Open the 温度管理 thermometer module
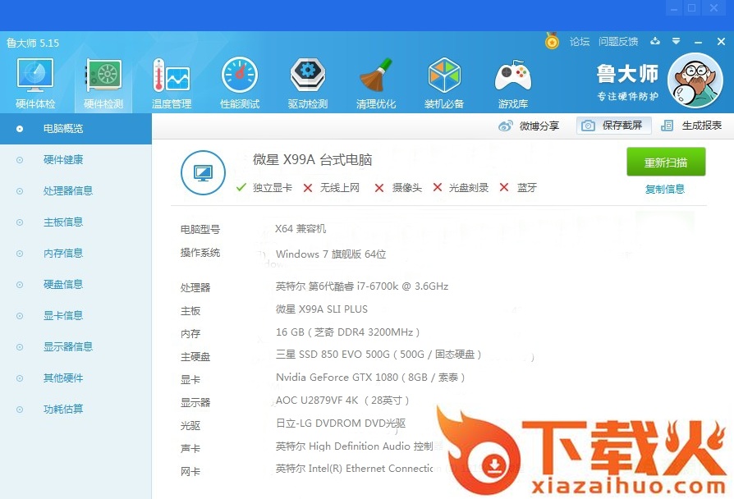This screenshot has width=734, height=499. pyautogui.click(x=172, y=85)
